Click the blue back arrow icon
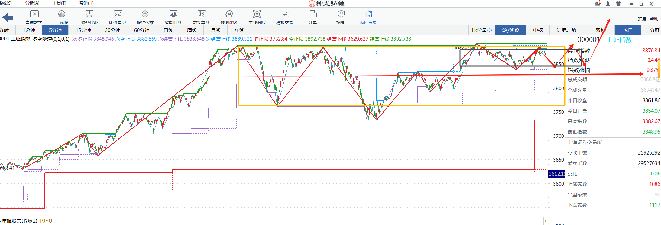This screenshot has width=661, height=225. click(x=8, y=17)
